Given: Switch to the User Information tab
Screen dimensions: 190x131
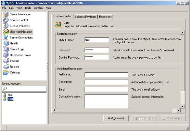Looking at the screenshot, I should click(x=63, y=16).
